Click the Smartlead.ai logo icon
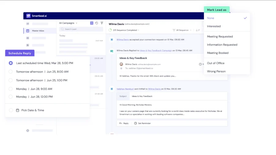276x155 pixels. click(x=28, y=16)
